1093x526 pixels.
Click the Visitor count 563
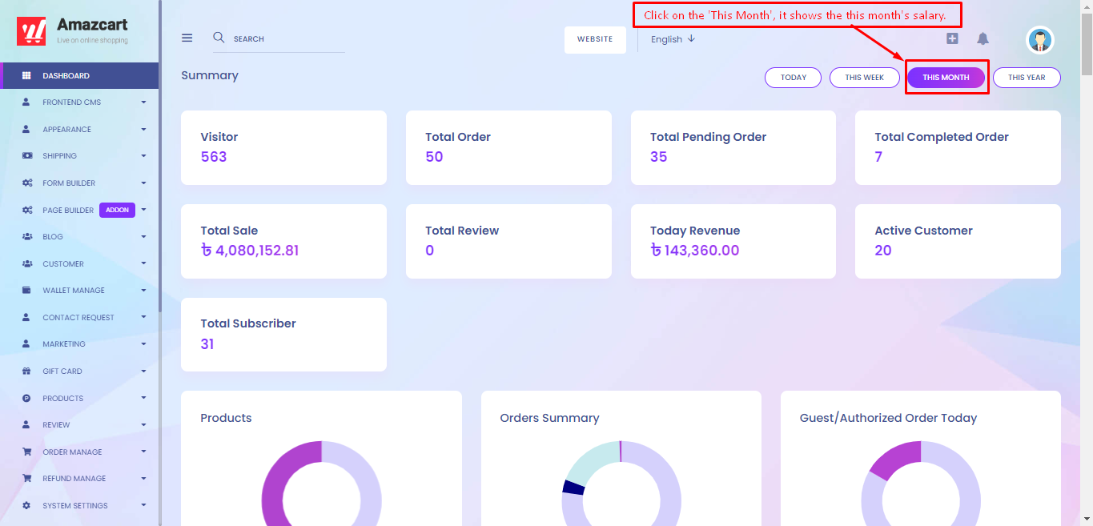click(x=214, y=157)
